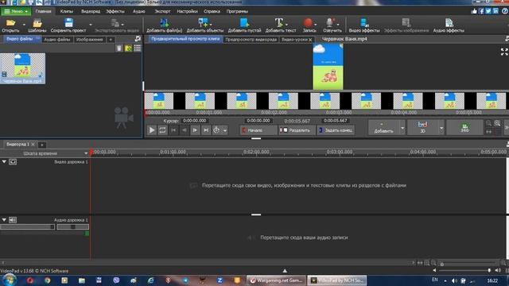Click Сохранить проект floppy icon
Image resolution: width=509 pixels, height=286 pixels.
coord(68,23)
